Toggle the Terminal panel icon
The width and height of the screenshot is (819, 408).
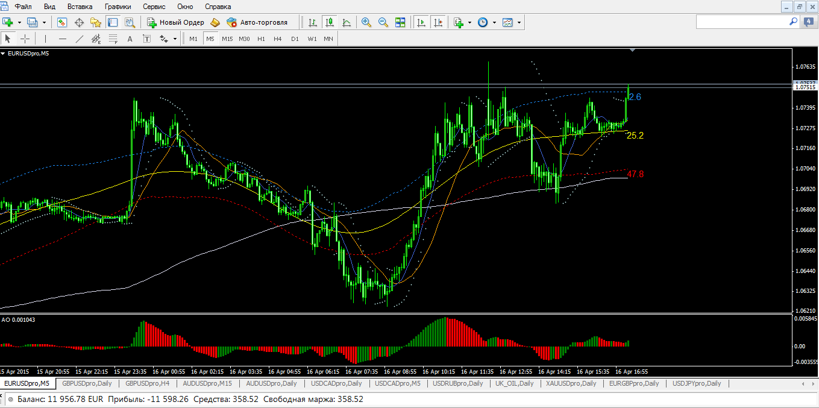113,22
